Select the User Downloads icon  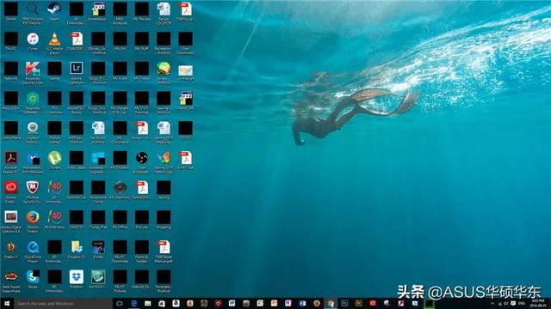tap(185, 39)
